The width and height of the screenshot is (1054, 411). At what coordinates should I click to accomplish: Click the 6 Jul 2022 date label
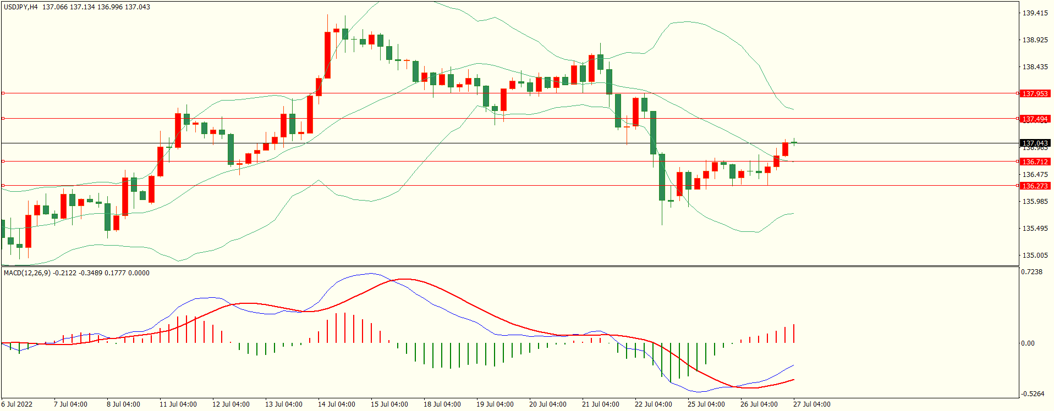pos(17,404)
